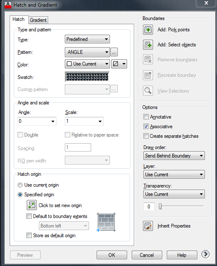217x266 pixels.
Task: Tick Default to boundary extents checkbox
Action: point(29,216)
